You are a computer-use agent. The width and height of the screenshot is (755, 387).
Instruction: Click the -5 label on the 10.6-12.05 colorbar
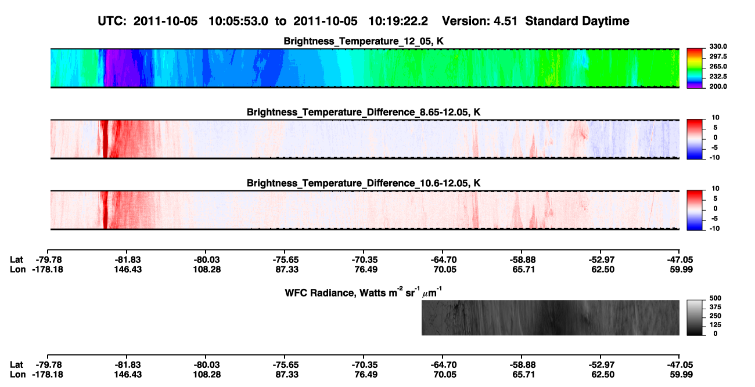[715, 218]
